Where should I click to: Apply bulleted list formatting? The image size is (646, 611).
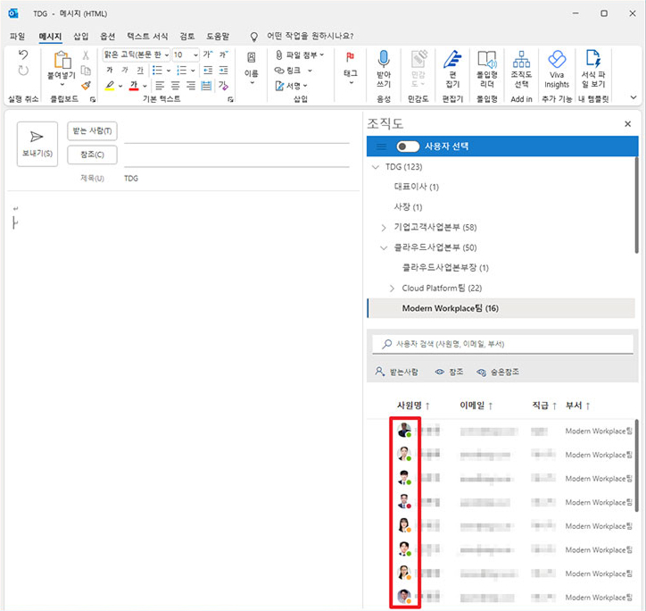tap(157, 71)
